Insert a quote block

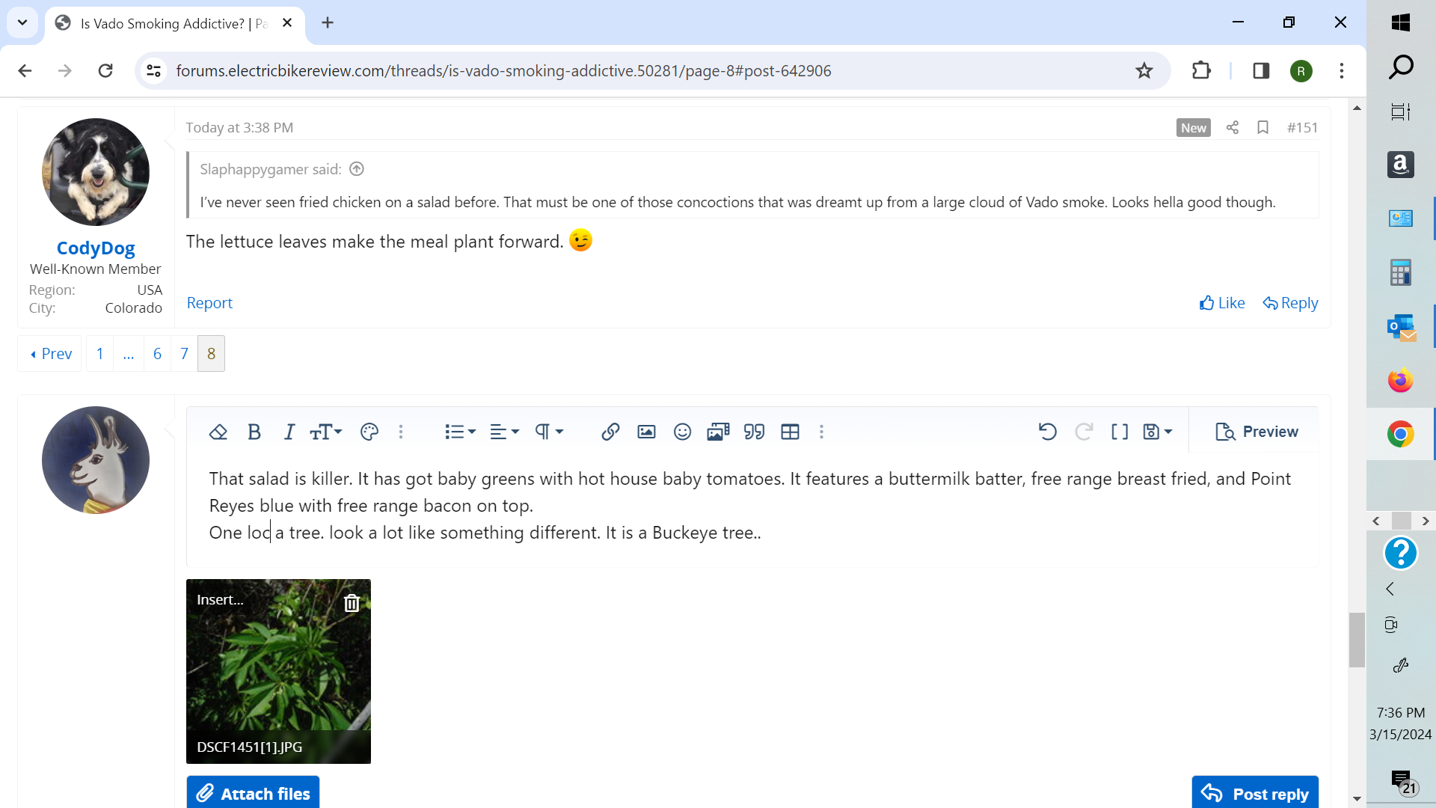coord(754,432)
